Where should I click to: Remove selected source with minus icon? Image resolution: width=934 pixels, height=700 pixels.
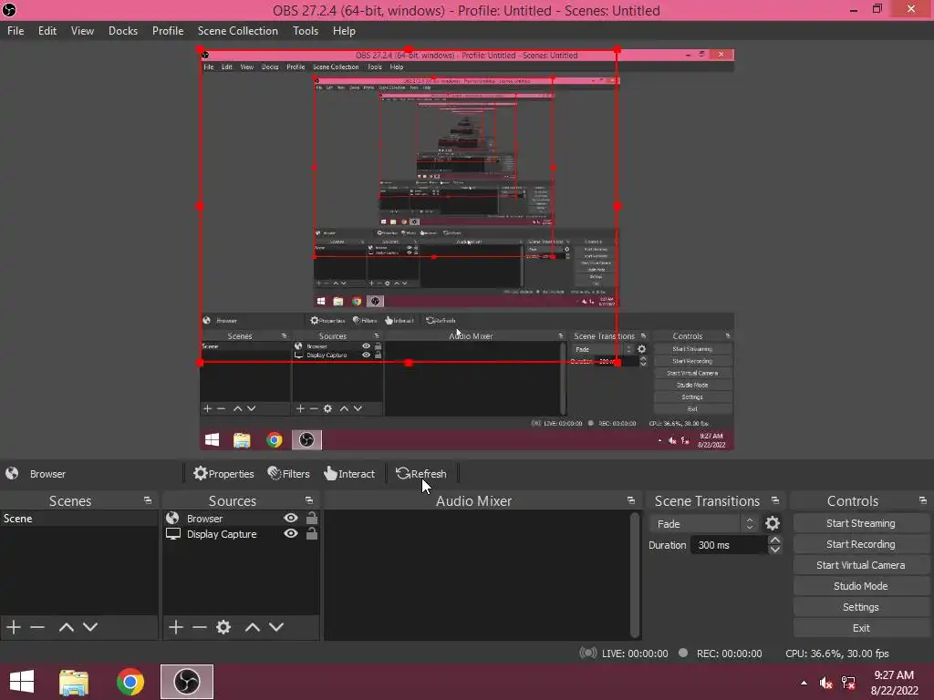[x=200, y=627]
